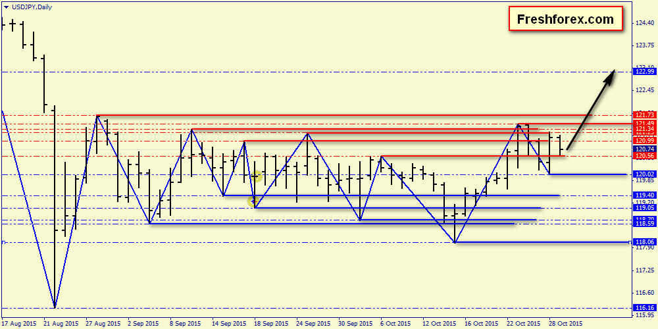Click the 121.73 red price label
The width and height of the screenshot is (658, 329).
[x=644, y=115]
